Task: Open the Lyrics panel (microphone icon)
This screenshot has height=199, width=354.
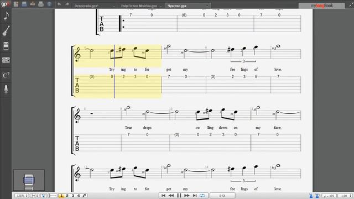Action: [6, 89]
